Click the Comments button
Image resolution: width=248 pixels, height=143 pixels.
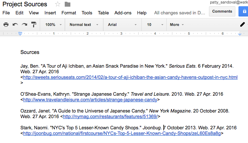click(x=222, y=11)
